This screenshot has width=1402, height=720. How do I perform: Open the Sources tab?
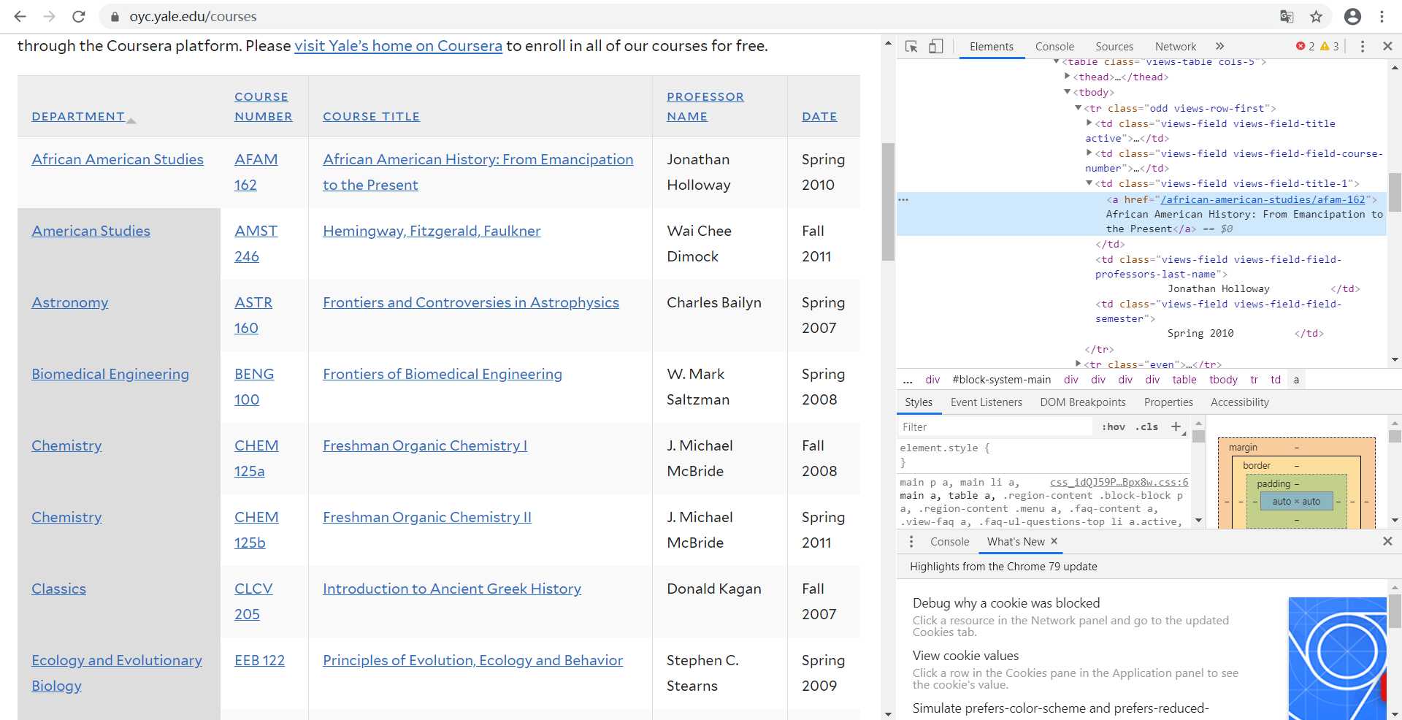(1114, 46)
